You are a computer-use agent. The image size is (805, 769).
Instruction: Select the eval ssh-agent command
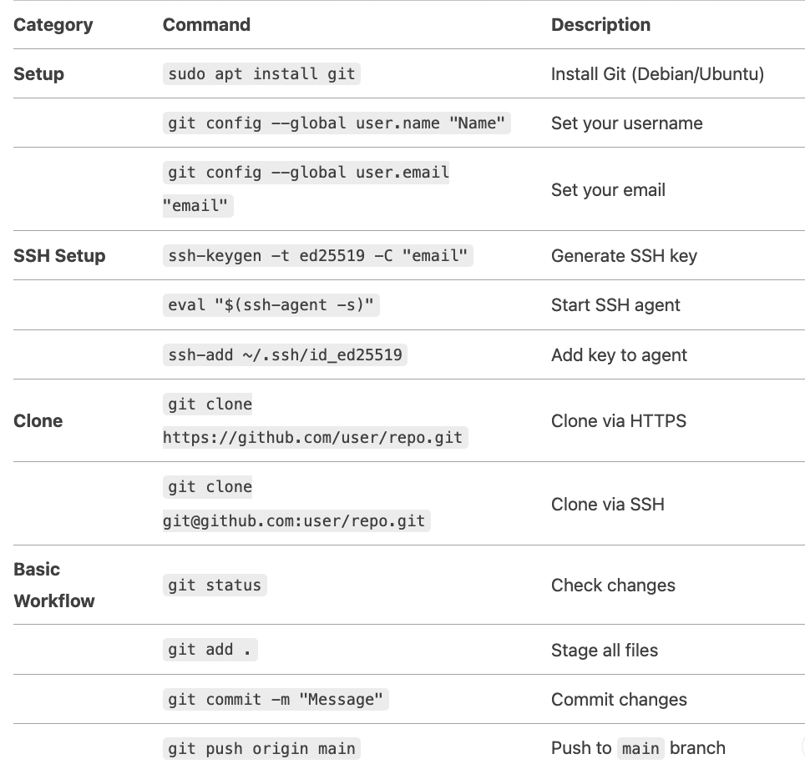coord(271,305)
